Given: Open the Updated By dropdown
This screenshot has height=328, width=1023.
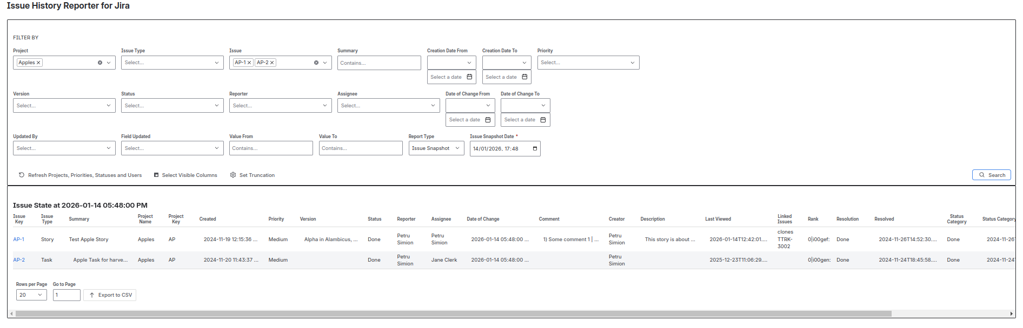Looking at the screenshot, I should (64, 148).
